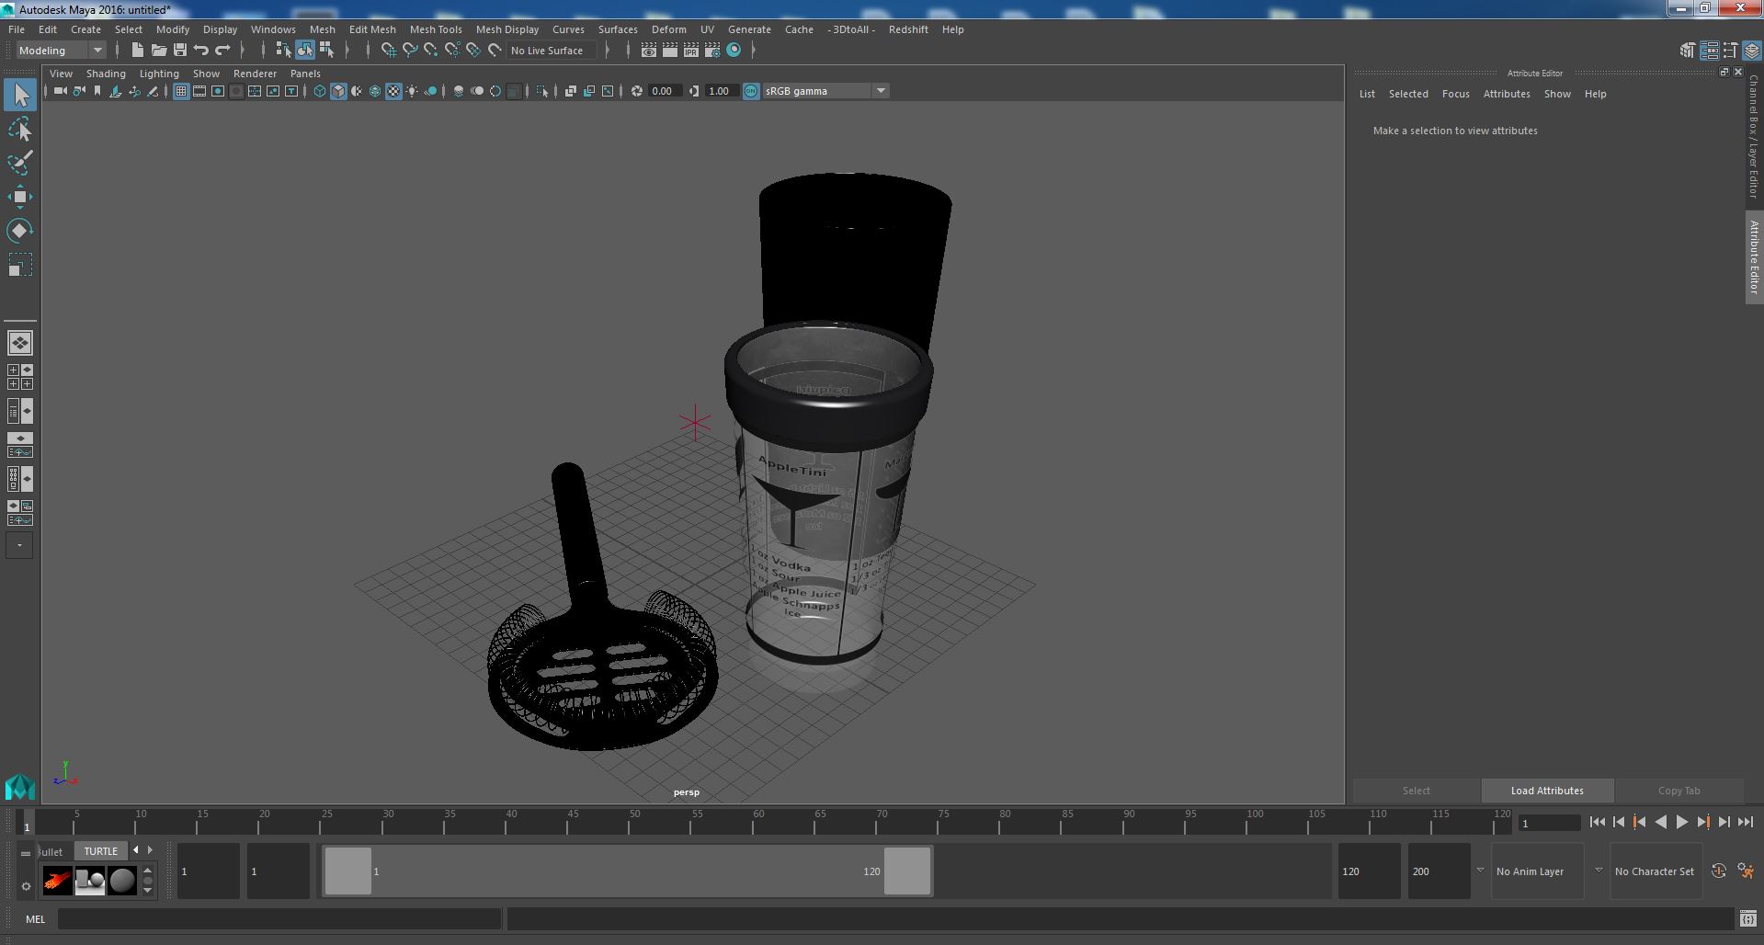This screenshot has width=1764, height=945.
Task: Toggle snap to points
Action: tap(431, 51)
